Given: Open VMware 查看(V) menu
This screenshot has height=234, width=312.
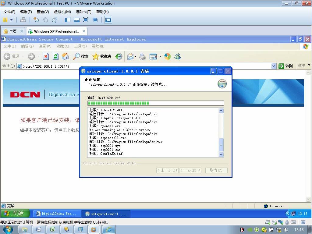Looking at the screenshot, I should tap(43, 12).
